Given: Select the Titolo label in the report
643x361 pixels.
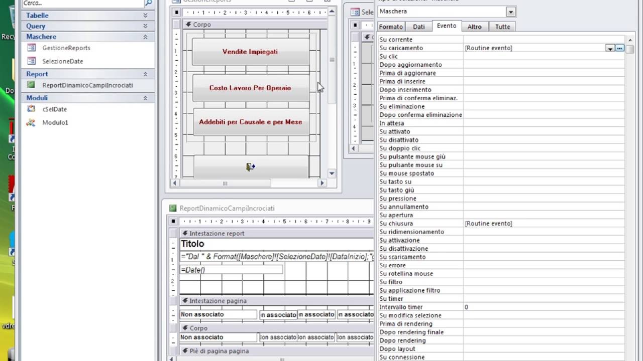Looking at the screenshot, I should [x=192, y=244].
